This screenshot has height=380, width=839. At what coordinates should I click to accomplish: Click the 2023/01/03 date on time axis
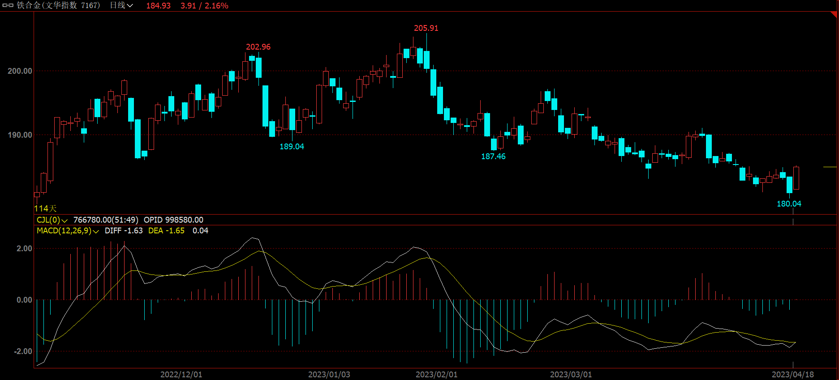[329, 375]
